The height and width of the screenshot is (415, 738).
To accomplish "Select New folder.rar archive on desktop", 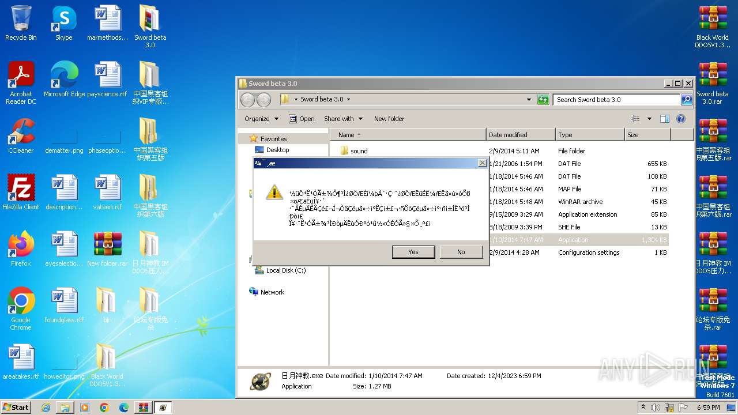I will 107,249.
